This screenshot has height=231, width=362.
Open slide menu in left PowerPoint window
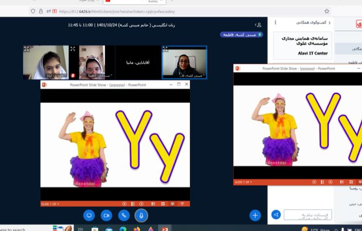pos(133,204)
